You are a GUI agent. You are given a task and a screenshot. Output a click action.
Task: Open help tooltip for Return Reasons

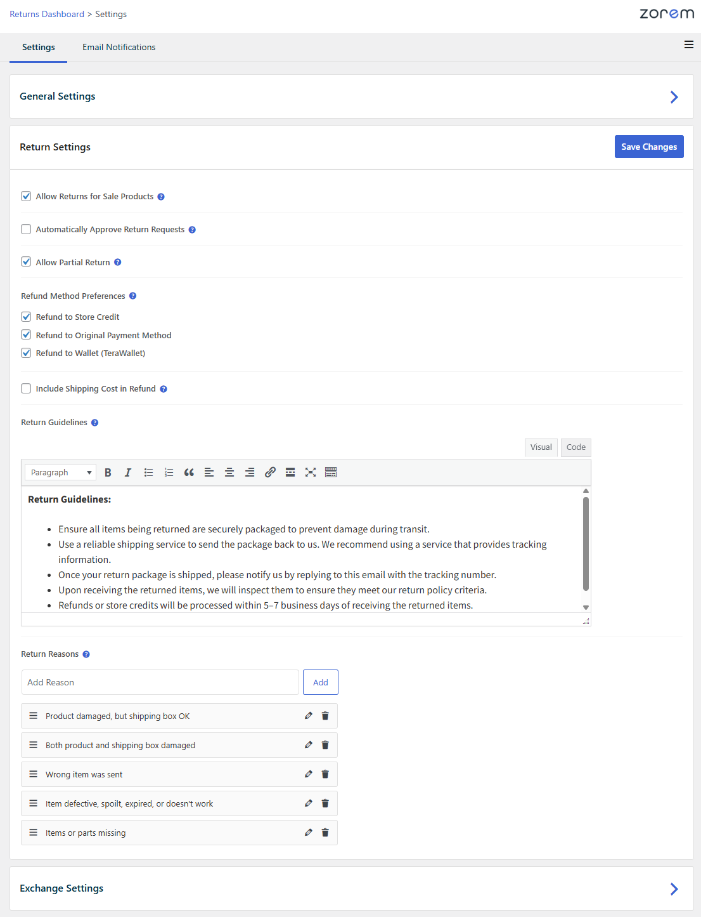click(x=86, y=654)
